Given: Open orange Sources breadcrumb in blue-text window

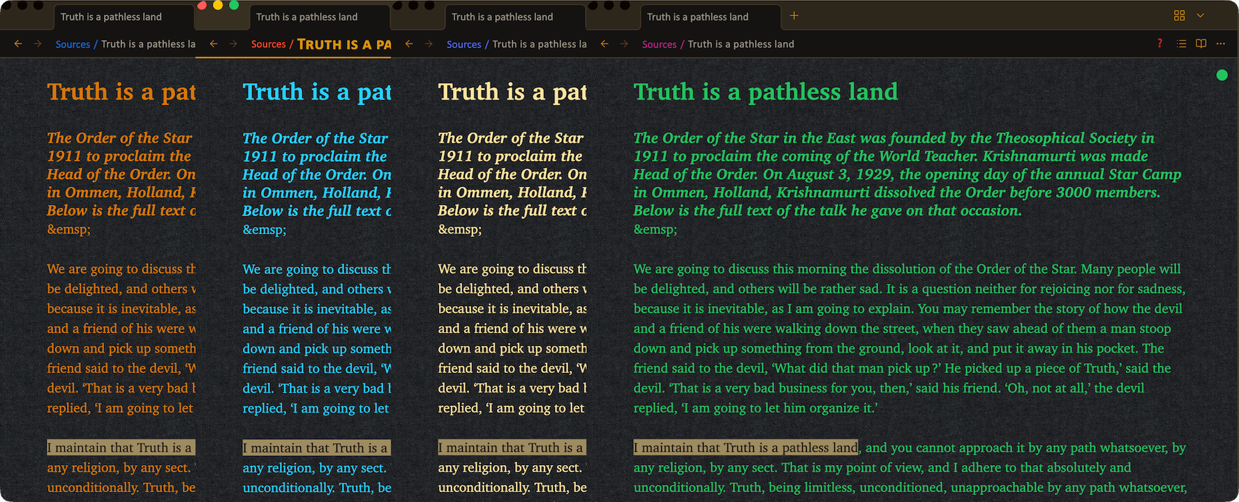Looking at the screenshot, I should coord(268,44).
